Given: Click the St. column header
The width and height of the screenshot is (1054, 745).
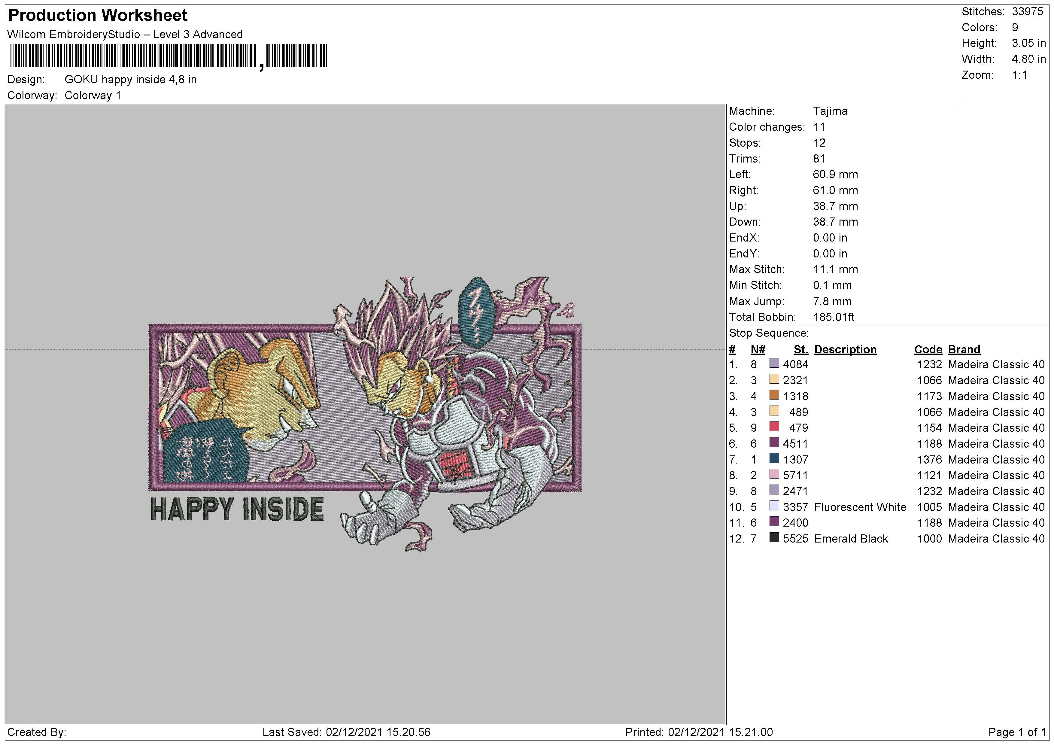Looking at the screenshot, I should coord(800,349).
